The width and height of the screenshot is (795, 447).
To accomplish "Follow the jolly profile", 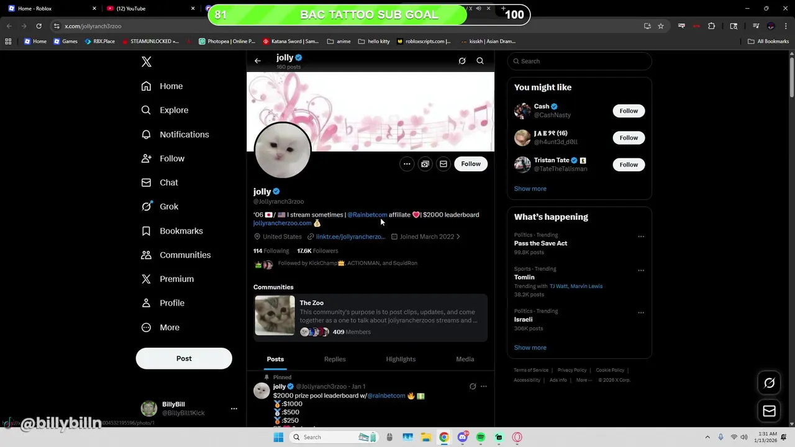I will coord(471,164).
